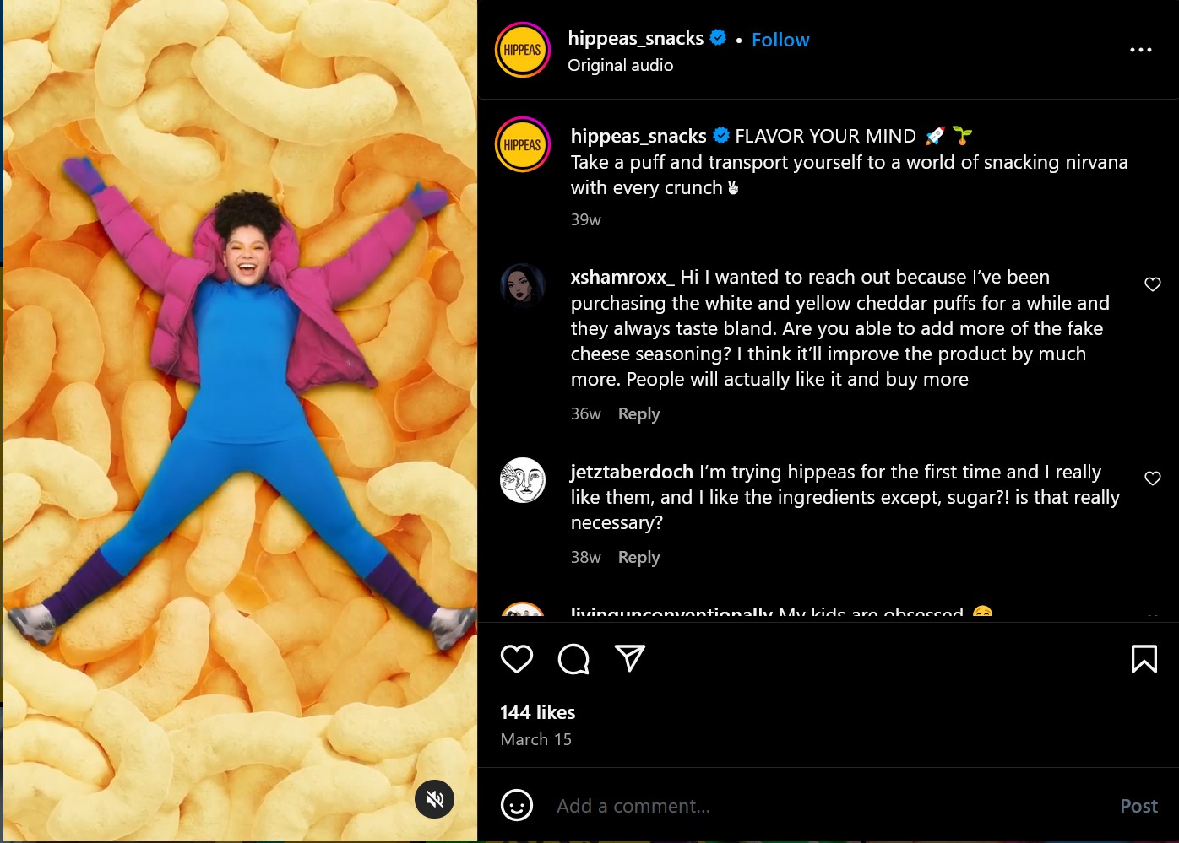Image resolution: width=1179 pixels, height=843 pixels.
Task: Save post with the bookmark icon
Action: [1144, 659]
